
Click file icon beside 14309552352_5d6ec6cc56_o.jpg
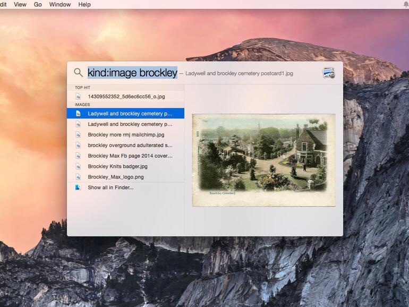pos(78,97)
